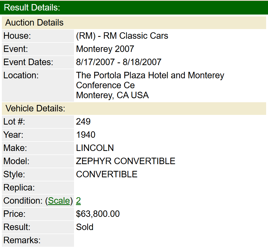This screenshot has width=268, height=247.
Task: Select the Vehicle Details section heading
Action: pyautogui.click(x=36, y=108)
